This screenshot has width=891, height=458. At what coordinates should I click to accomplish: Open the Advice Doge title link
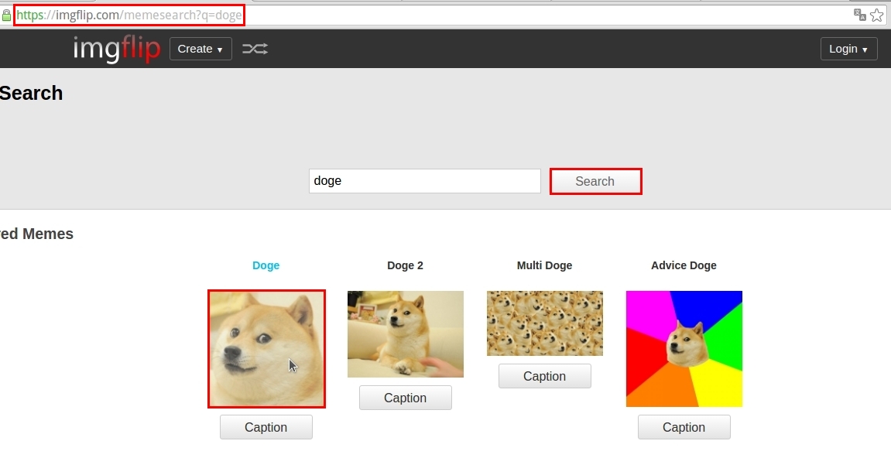[x=684, y=265]
